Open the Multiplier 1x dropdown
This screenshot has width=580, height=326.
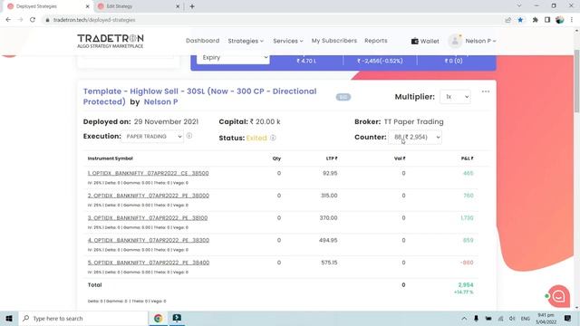point(455,97)
